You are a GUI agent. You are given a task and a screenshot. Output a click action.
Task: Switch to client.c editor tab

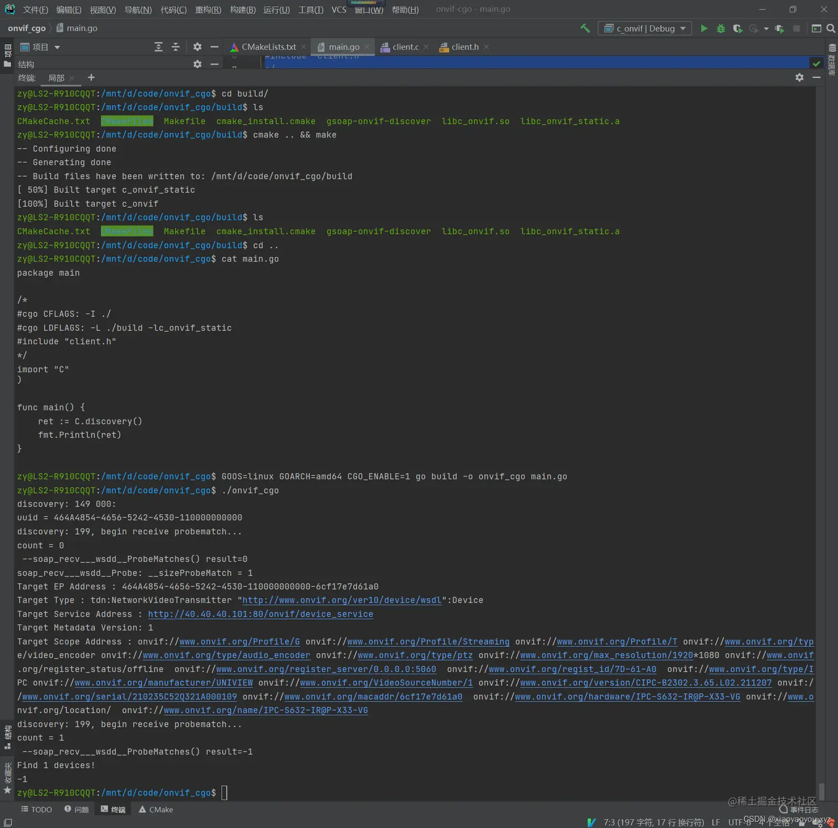point(405,47)
